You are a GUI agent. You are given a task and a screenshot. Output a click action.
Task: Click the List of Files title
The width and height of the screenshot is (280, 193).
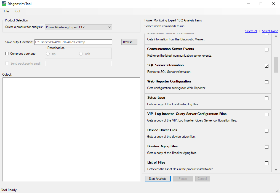tap(156, 162)
